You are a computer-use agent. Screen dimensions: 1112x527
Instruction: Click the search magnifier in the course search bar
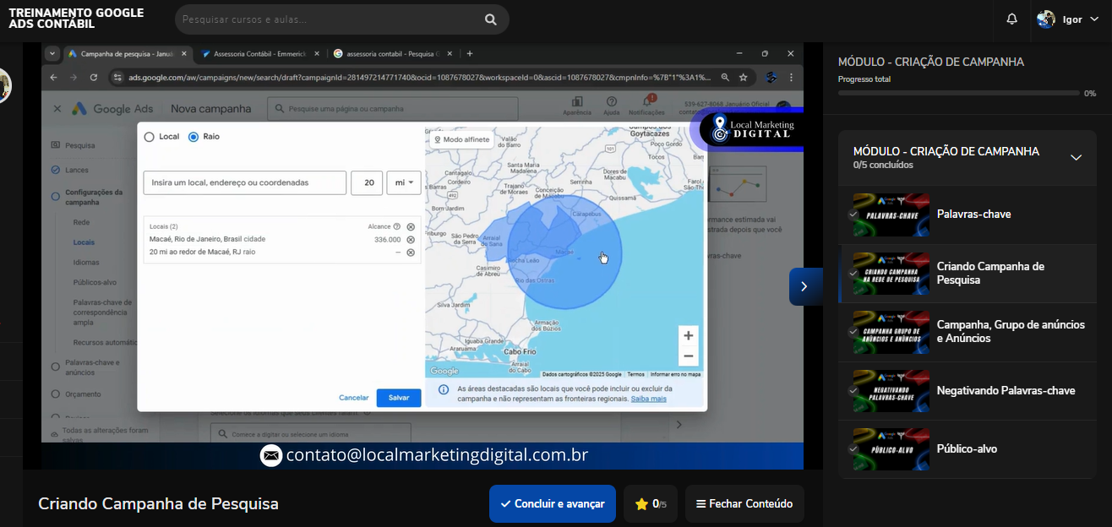[x=490, y=19]
